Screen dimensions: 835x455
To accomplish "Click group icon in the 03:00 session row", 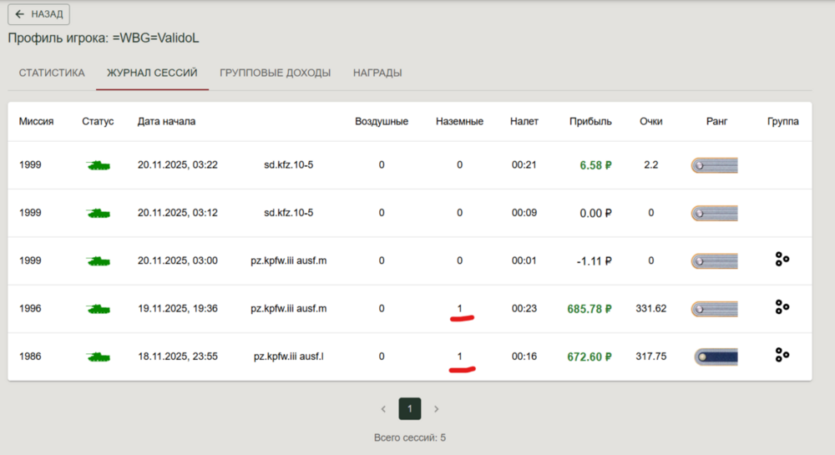I will (x=782, y=260).
